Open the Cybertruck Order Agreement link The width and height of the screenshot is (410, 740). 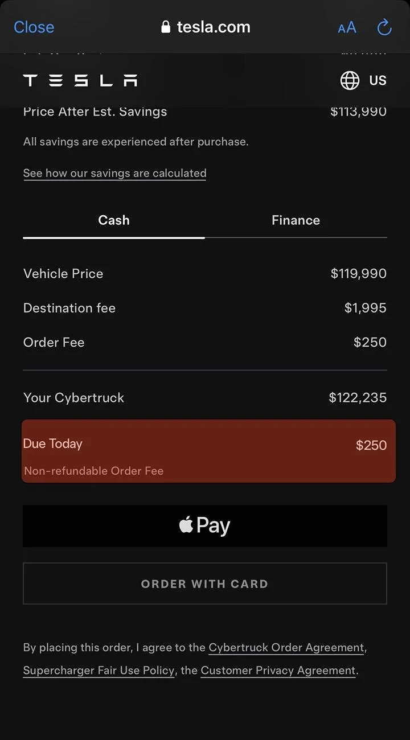(286, 648)
